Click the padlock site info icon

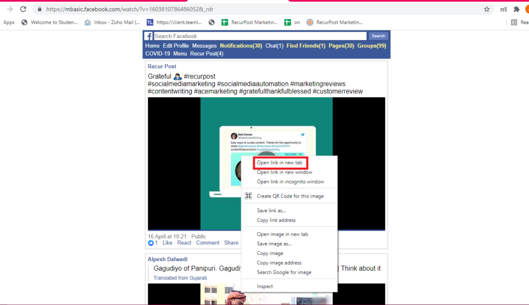coord(39,9)
